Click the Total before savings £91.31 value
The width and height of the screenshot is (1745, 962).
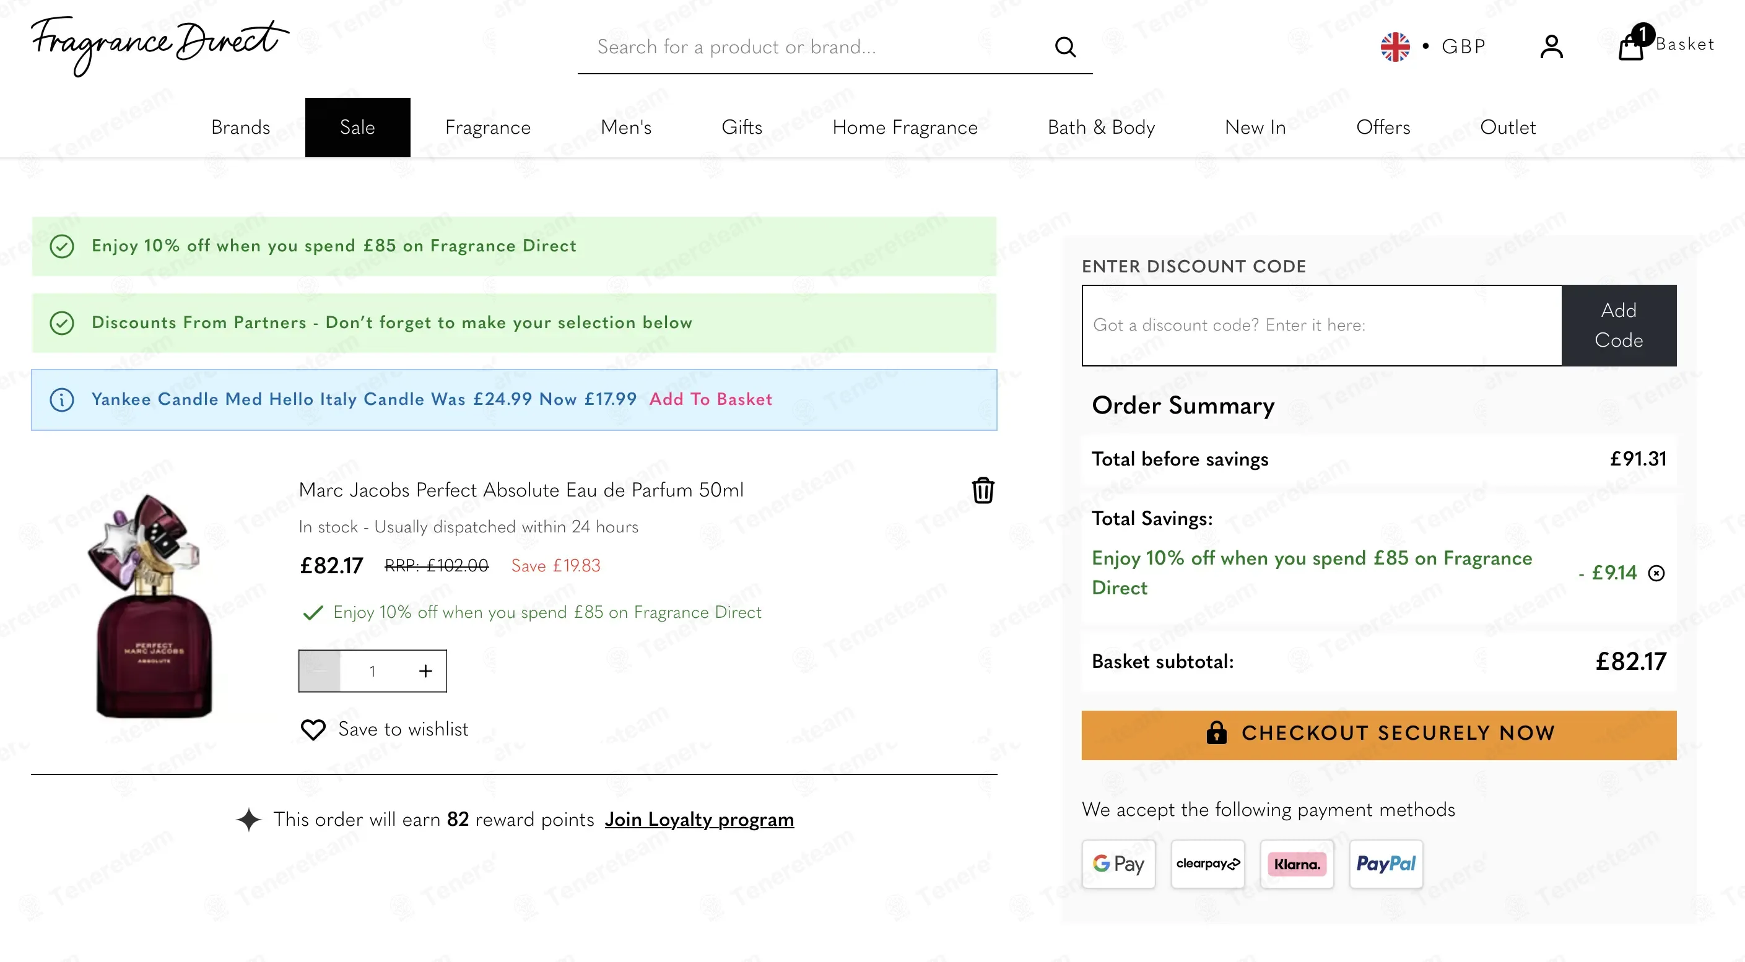[1638, 459]
